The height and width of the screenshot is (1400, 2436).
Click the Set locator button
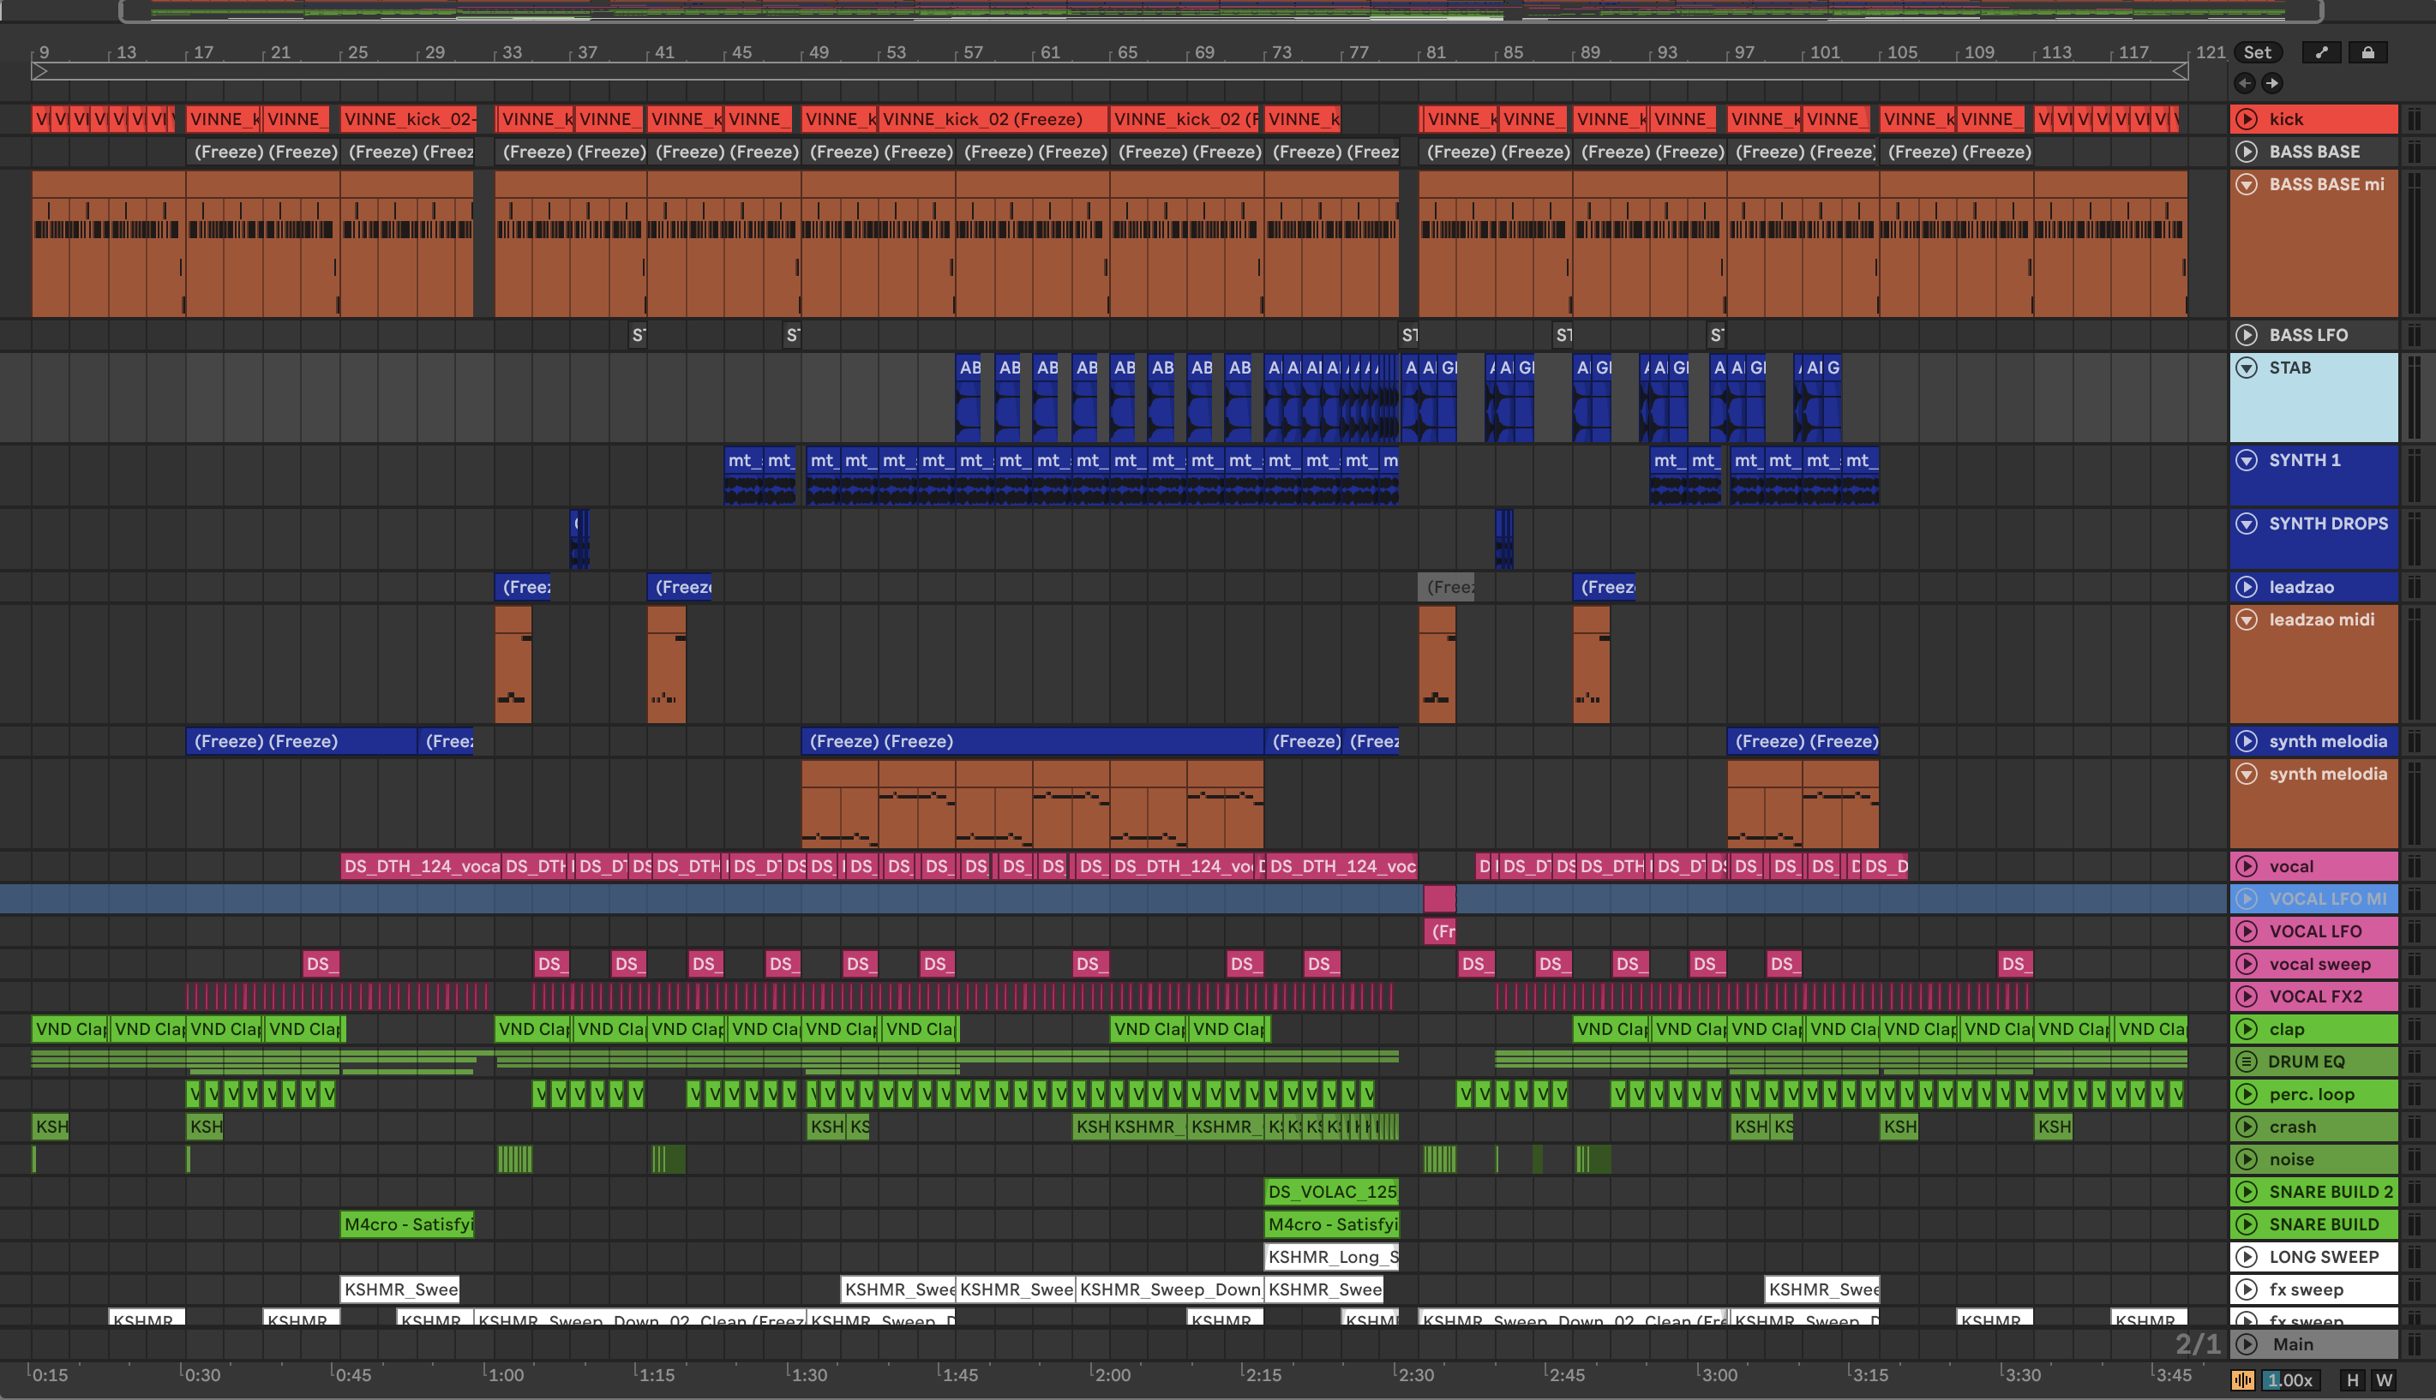2256,53
